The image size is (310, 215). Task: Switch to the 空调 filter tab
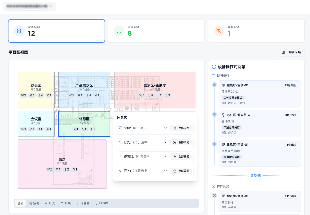pos(34,203)
